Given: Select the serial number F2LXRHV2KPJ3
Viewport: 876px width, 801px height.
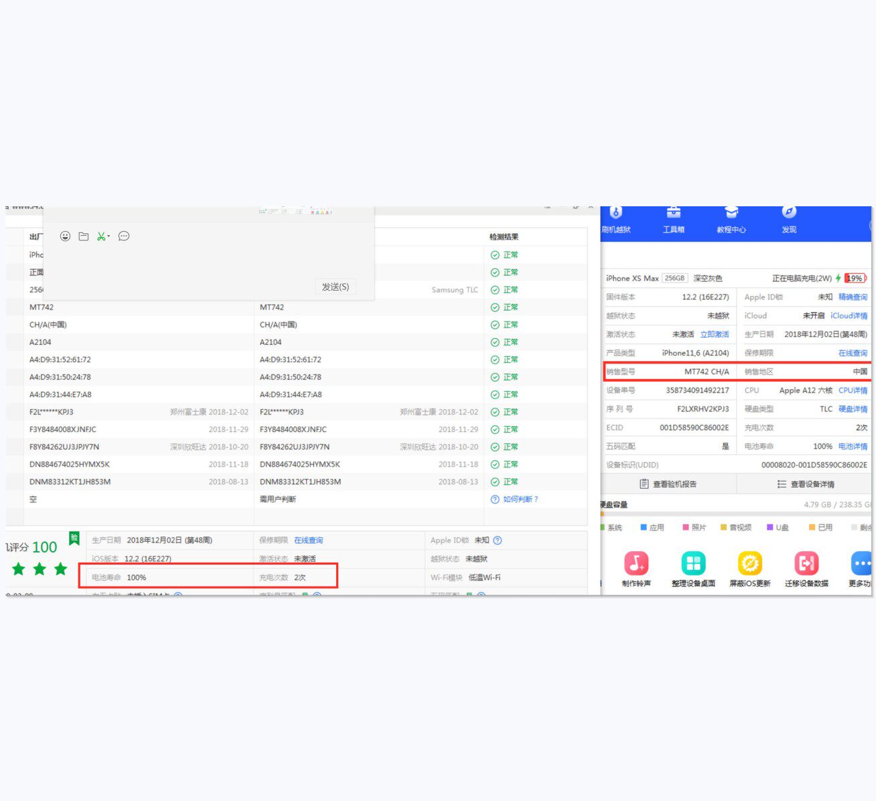Looking at the screenshot, I should pos(703,409).
